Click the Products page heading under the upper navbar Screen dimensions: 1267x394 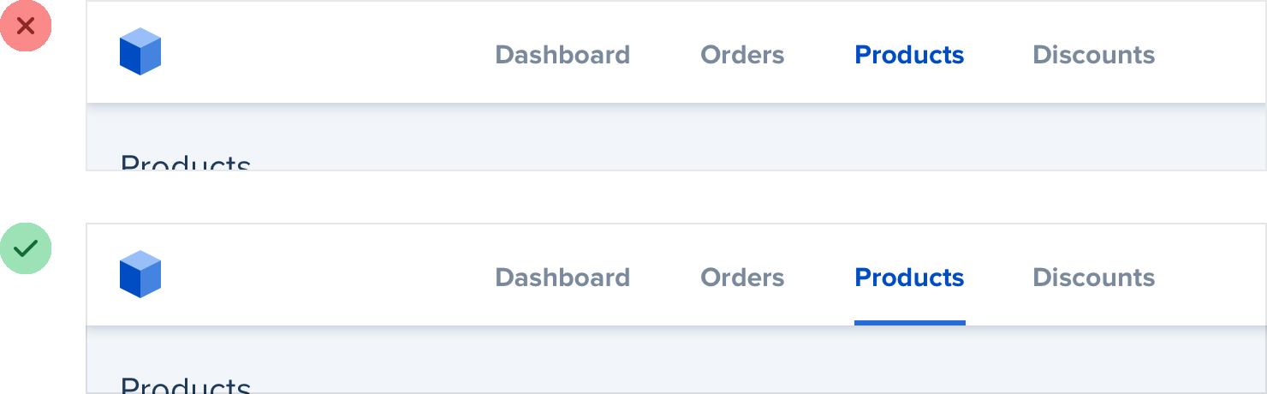pyautogui.click(x=185, y=163)
